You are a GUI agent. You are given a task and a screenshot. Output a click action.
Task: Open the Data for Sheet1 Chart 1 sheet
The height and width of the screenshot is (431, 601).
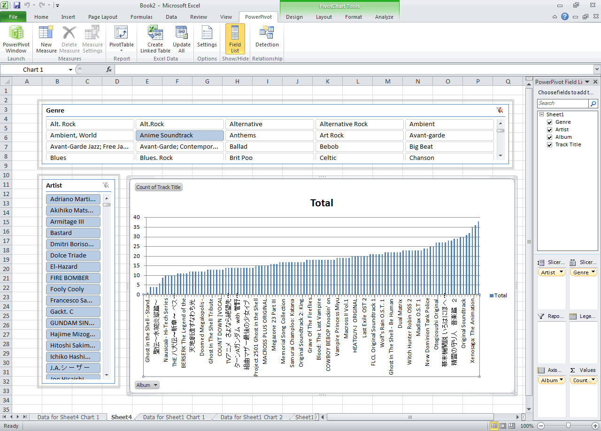pos(174,417)
